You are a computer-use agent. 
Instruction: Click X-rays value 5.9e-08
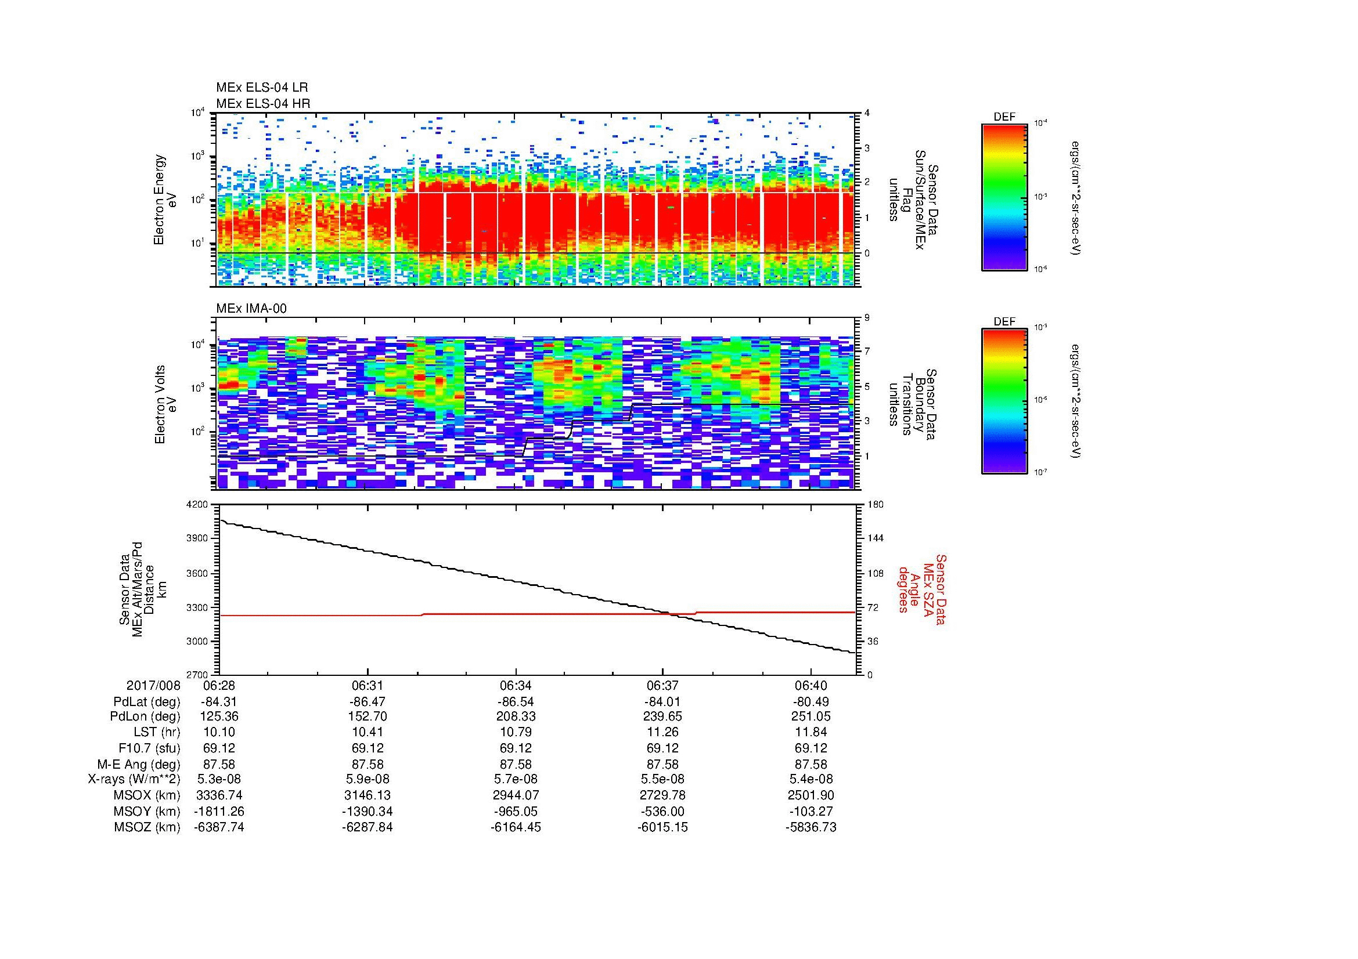pos(368,779)
